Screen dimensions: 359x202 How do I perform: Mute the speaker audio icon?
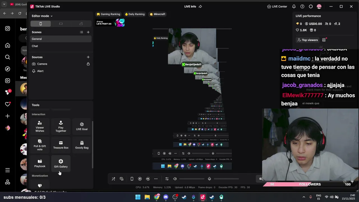pos(175,179)
